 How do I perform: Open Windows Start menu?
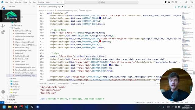click(x=4, y=107)
